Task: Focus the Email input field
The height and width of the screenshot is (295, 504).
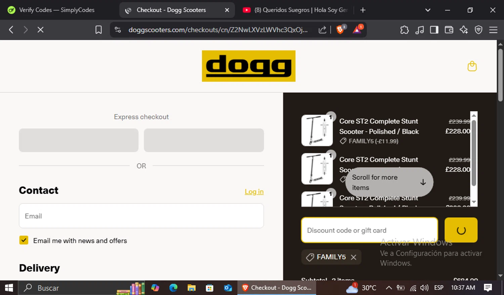Action: pyautogui.click(x=141, y=216)
